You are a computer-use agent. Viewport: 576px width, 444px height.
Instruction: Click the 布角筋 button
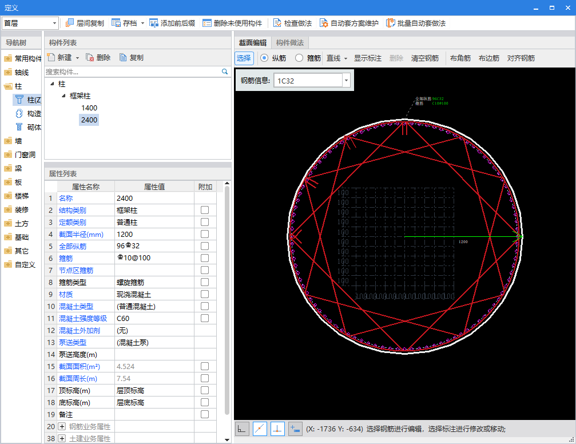click(x=460, y=58)
